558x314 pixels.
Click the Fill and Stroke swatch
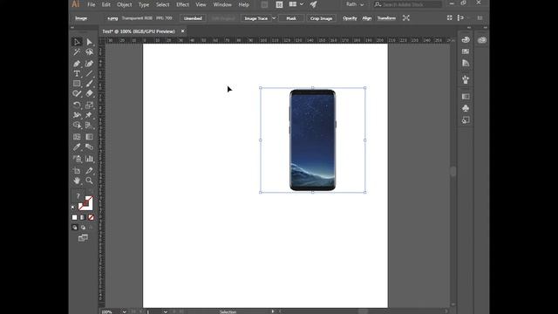(x=85, y=203)
